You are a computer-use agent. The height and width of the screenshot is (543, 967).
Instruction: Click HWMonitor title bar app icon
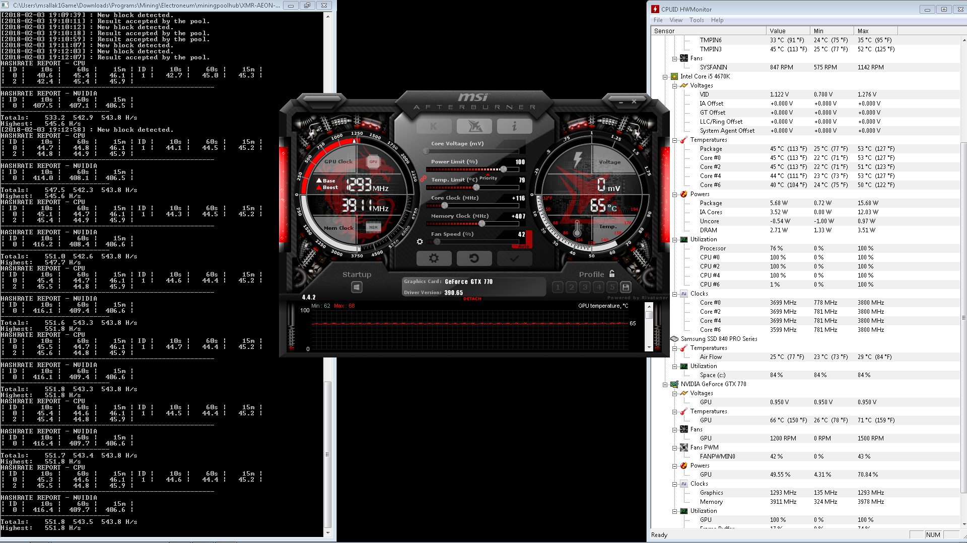pyautogui.click(x=655, y=9)
